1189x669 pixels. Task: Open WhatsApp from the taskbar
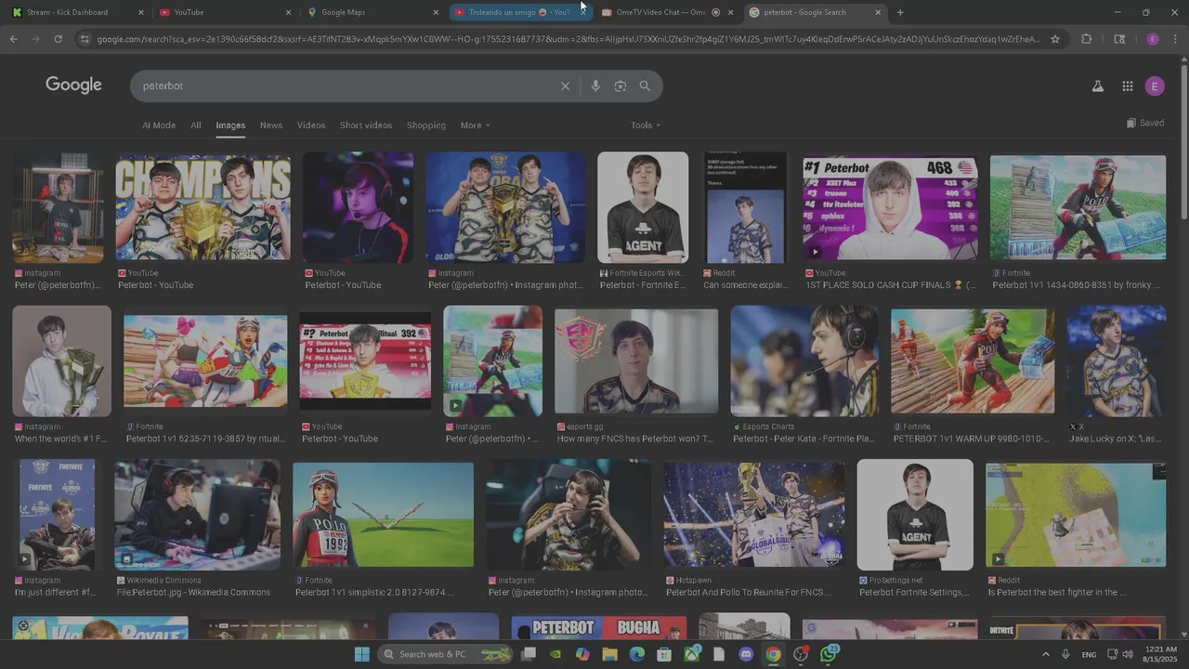pyautogui.click(x=829, y=654)
